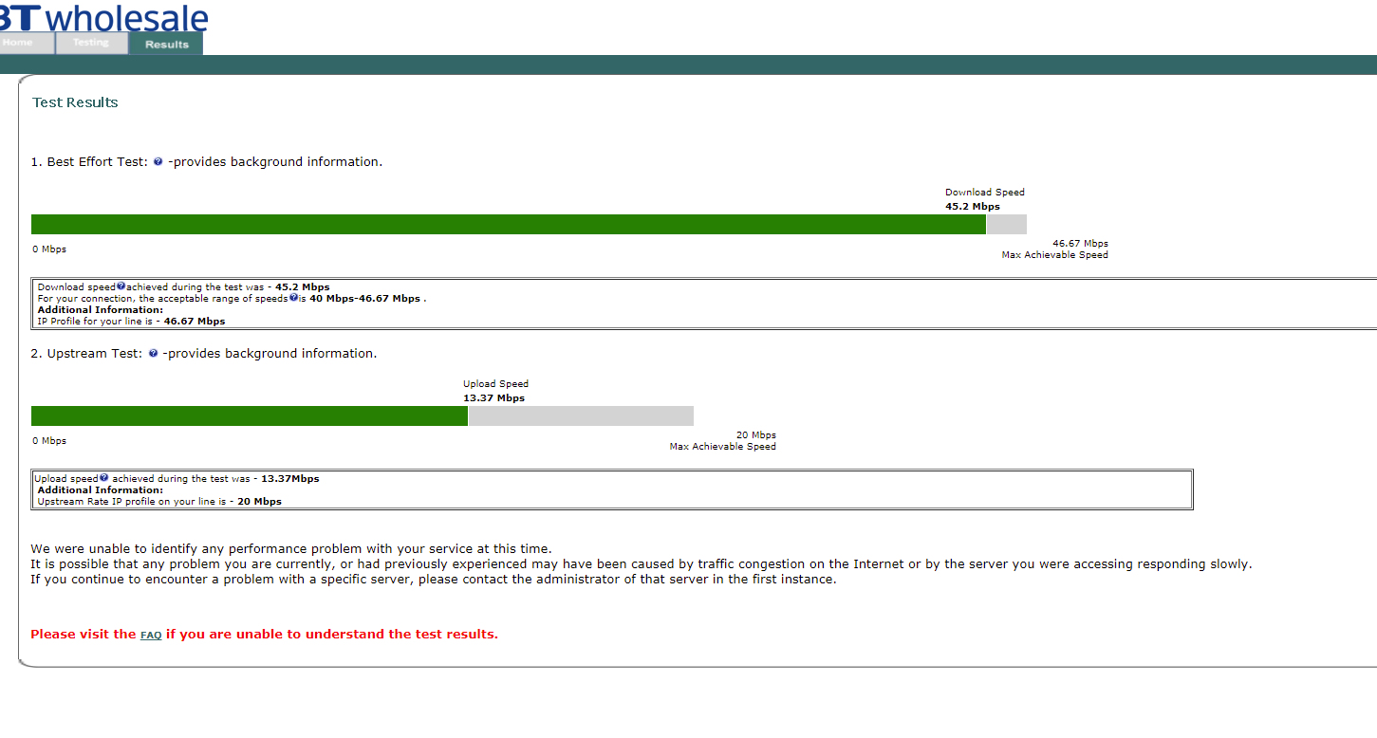Select the Results tab
The width and height of the screenshot is (1377, 738).
pyautogui.click(x=166, y=45)
